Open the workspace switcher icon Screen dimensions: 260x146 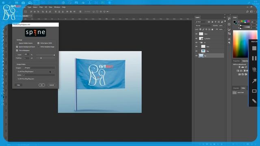251,12
